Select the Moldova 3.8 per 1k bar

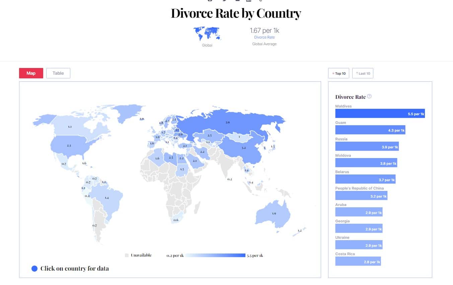tap(366, 163)
